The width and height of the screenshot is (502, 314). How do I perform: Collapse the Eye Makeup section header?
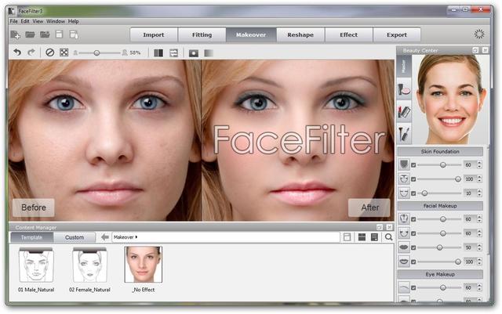[440, 274]
